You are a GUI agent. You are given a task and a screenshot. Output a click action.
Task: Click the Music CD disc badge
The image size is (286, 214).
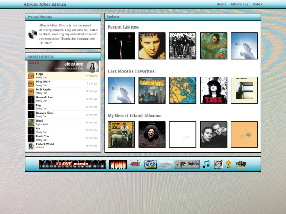point(166,164)
